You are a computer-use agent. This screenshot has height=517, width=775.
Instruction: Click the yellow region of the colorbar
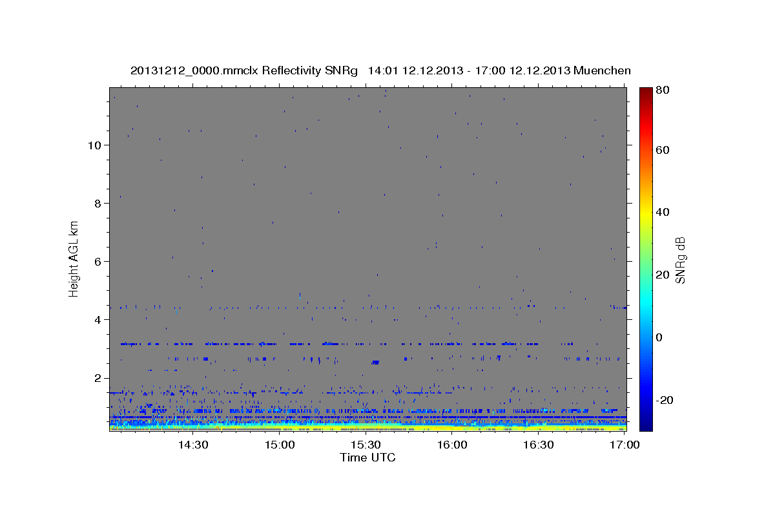[646, 213]
